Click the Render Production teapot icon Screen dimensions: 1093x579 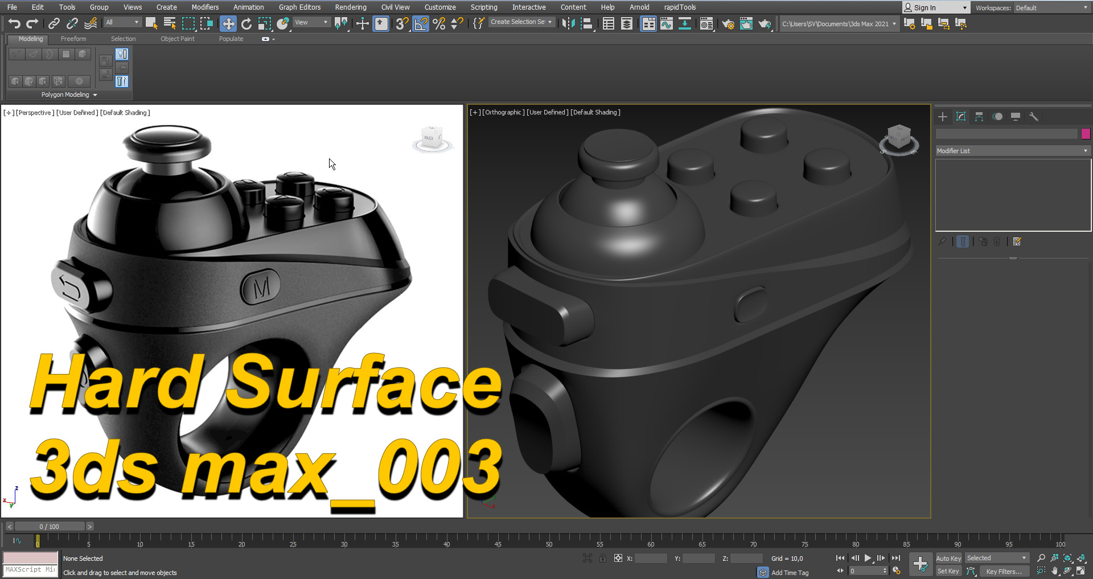pos(765,23)
